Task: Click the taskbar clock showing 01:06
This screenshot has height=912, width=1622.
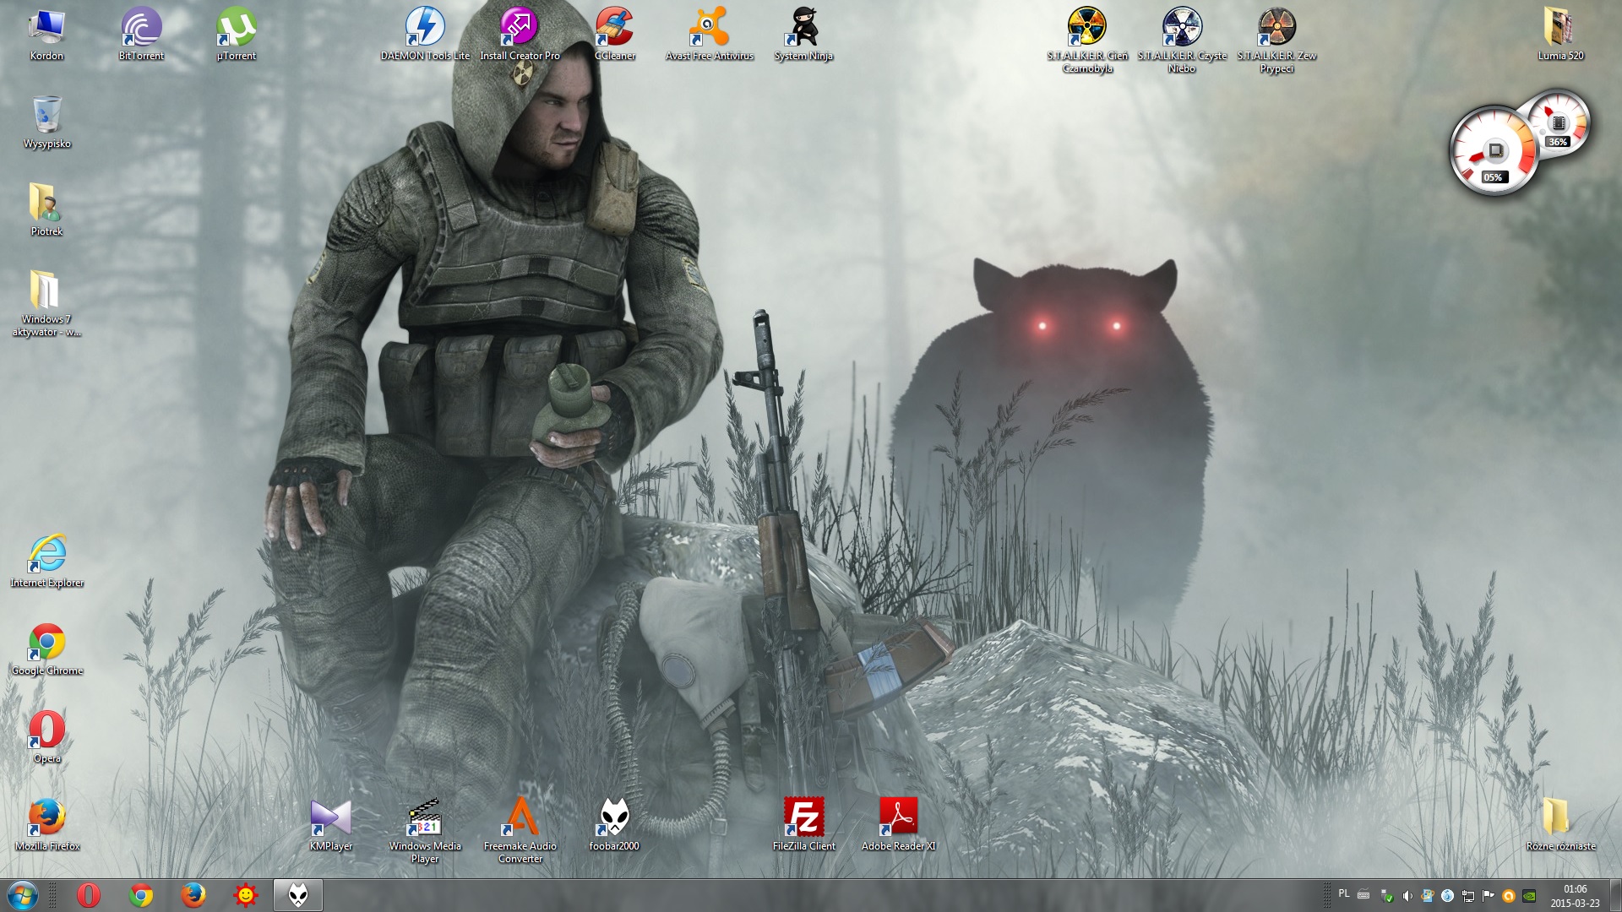Action: (x=1574, y=895)
